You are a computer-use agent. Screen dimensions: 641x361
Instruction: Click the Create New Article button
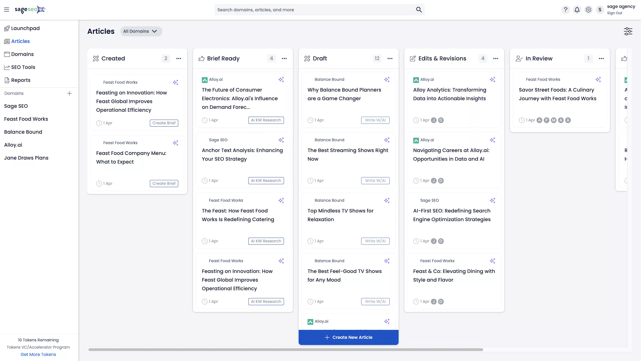pyautogui.click(x=348, y=337)
